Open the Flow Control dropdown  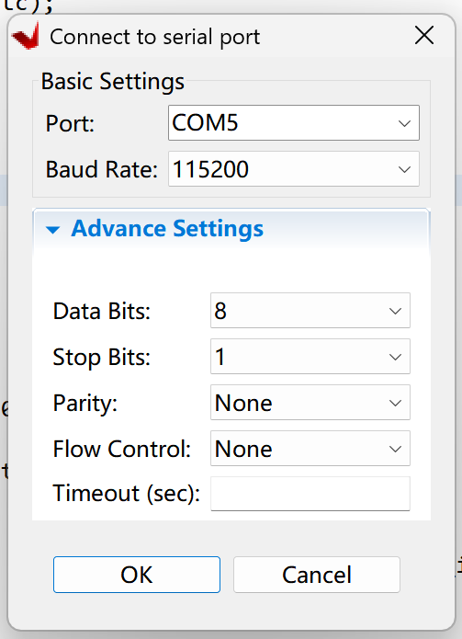point(310,449)
